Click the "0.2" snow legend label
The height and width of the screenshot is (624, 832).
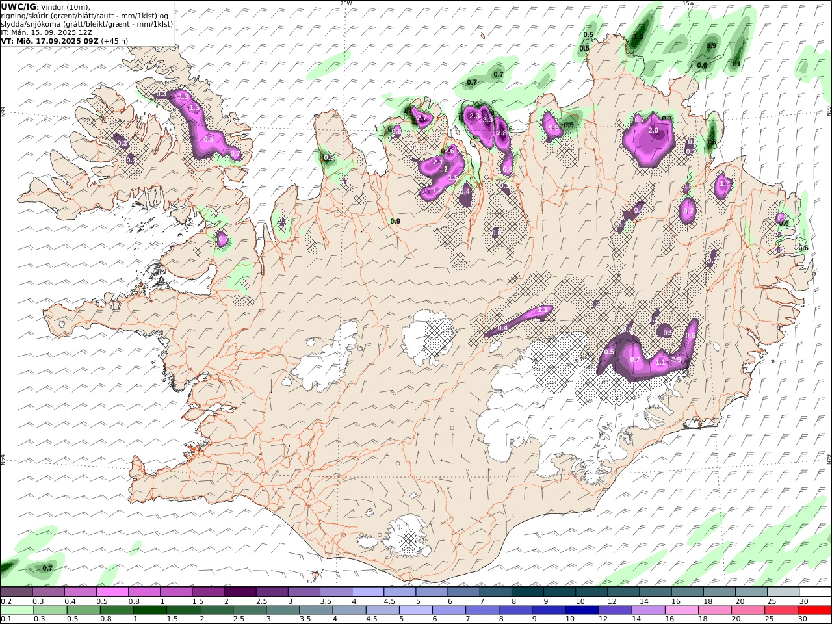[x=6, y=601]
